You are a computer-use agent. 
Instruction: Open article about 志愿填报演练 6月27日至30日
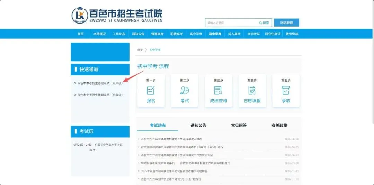(182, 147)
